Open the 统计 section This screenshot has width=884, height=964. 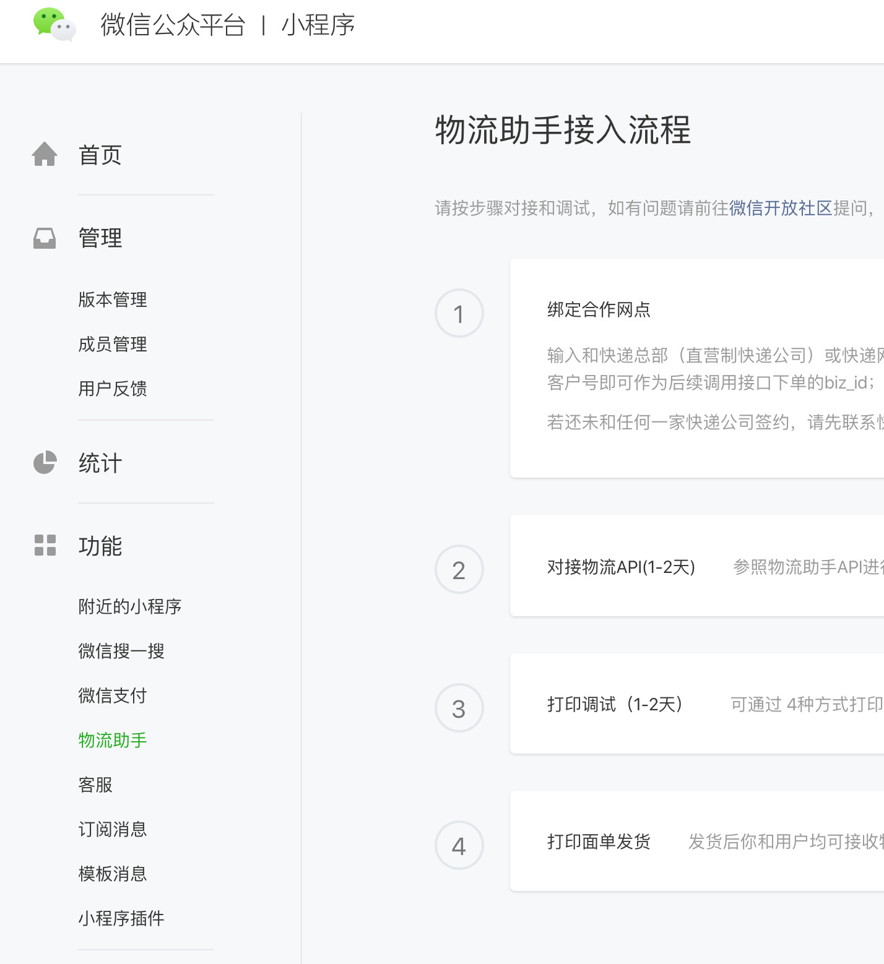click(x=100, y=463)
